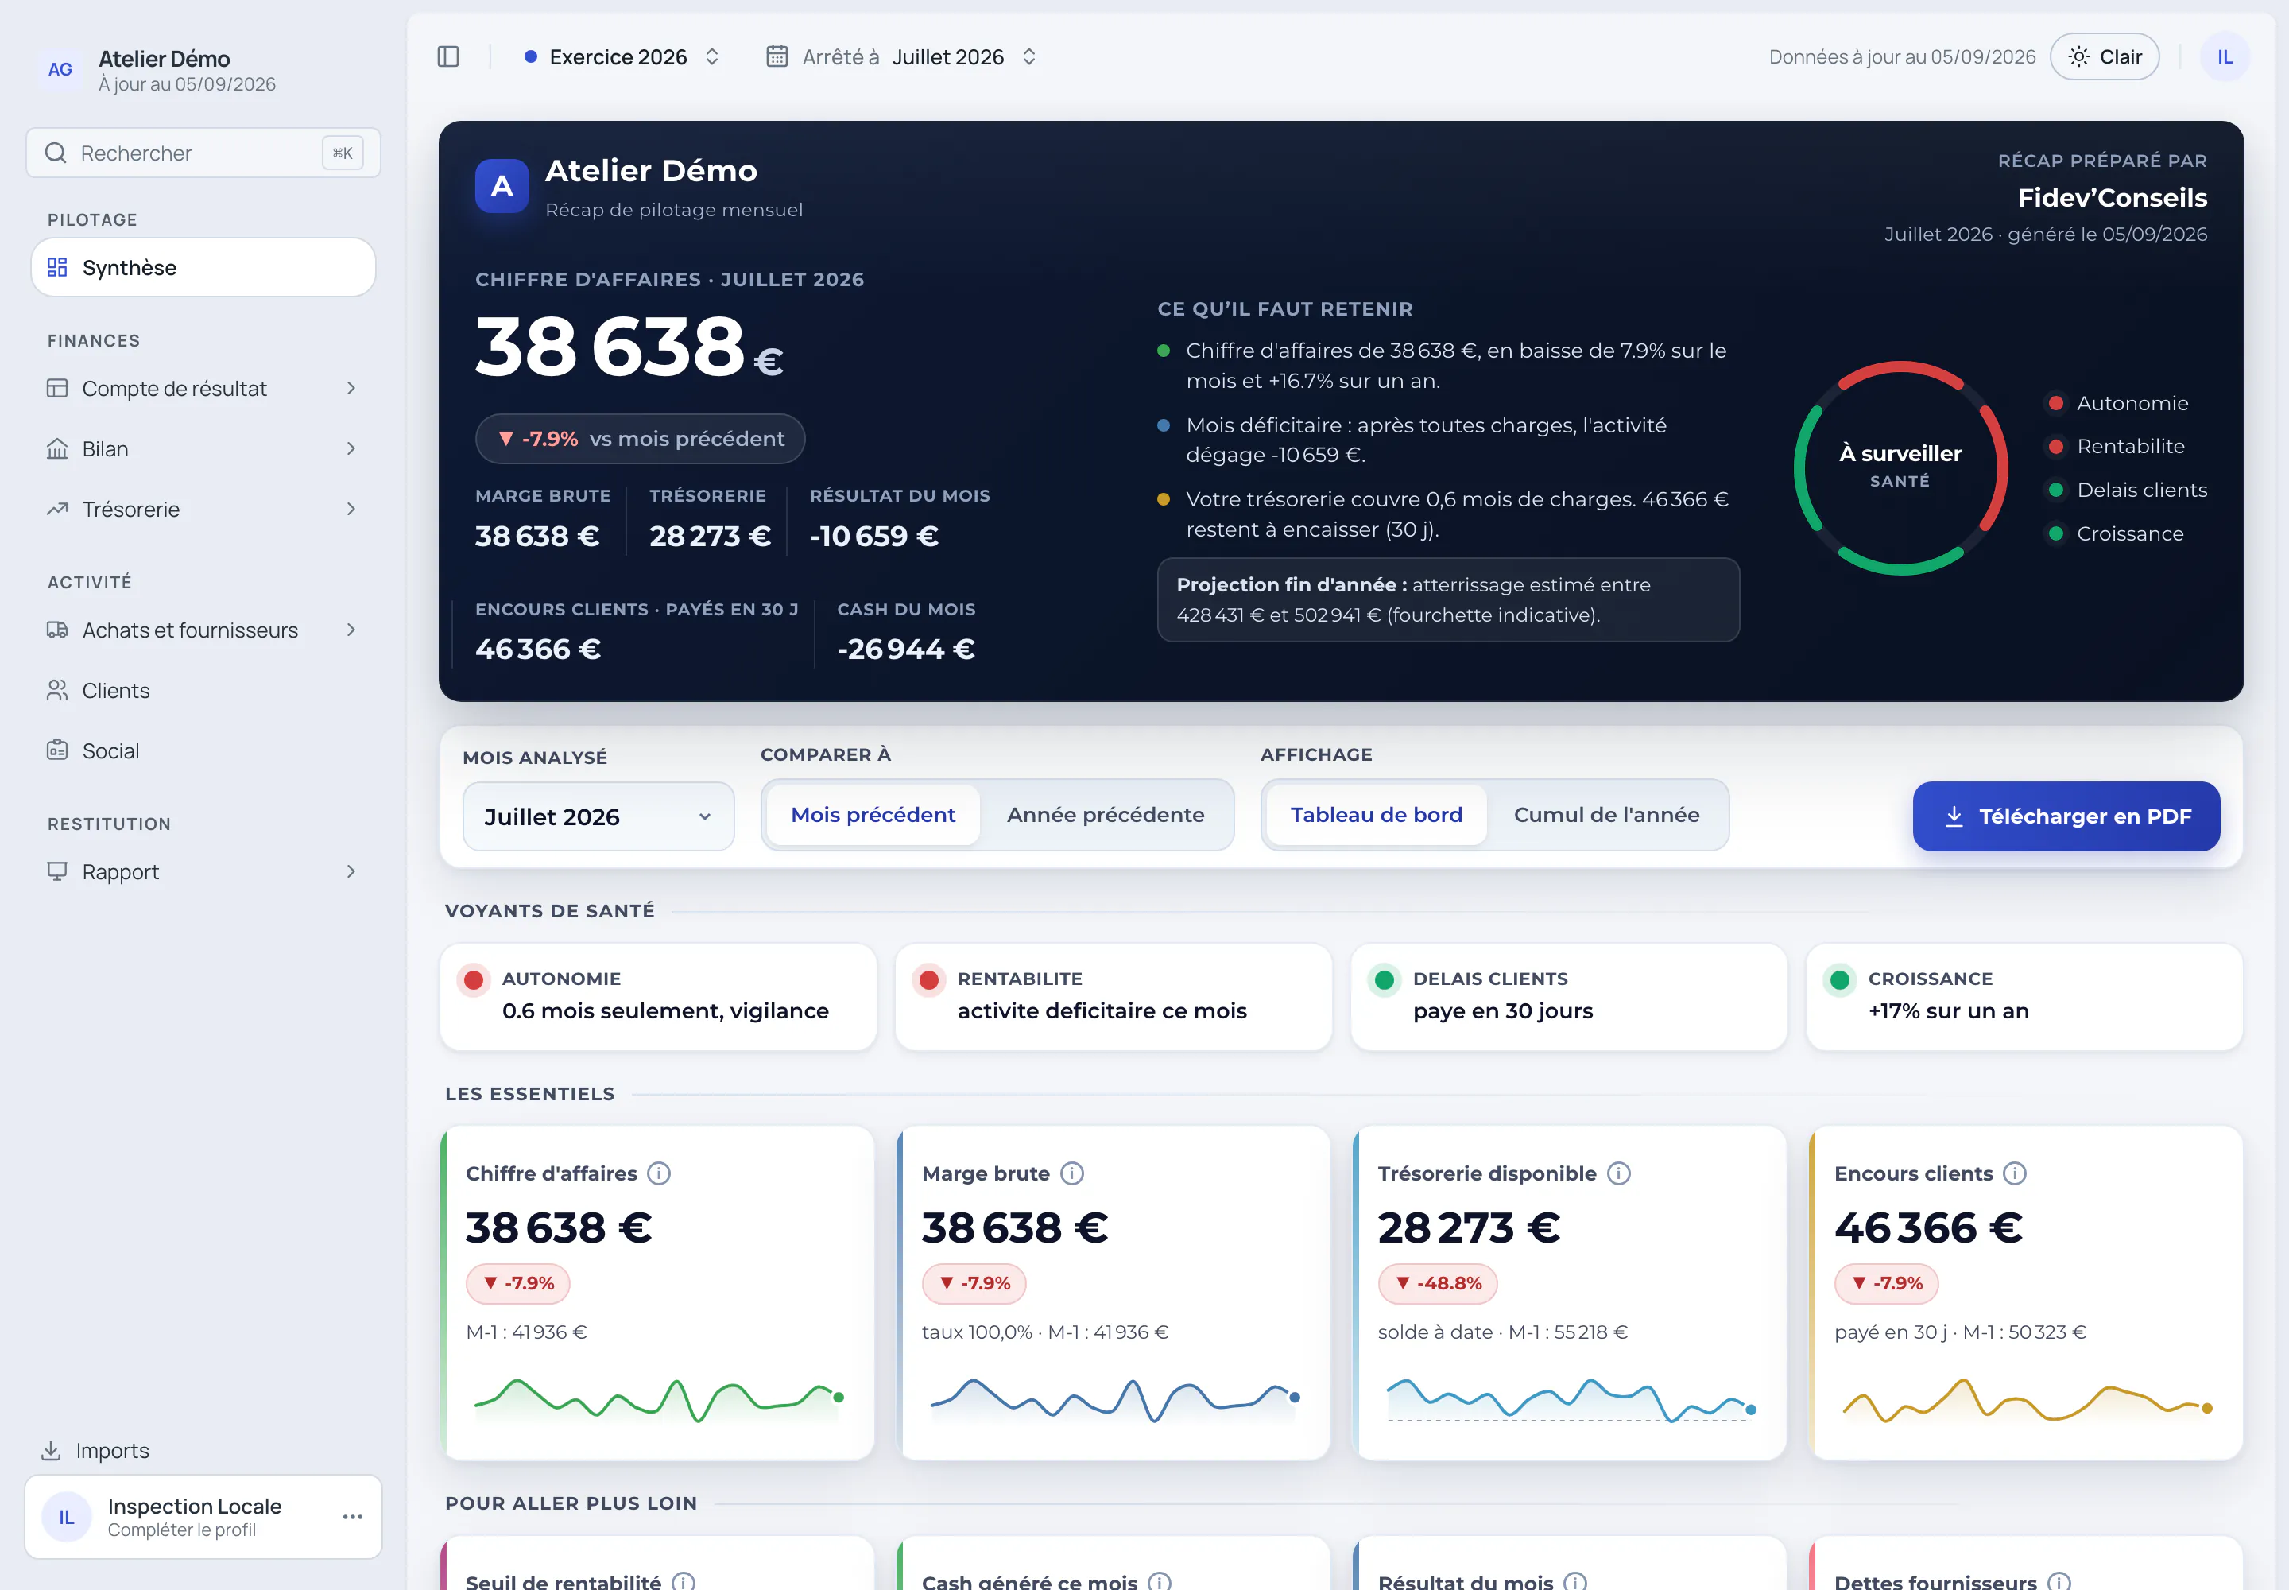Click the Achats et fournisseurs truck icon
The height and width of the screenshot is (1590, 2289).
tap(58, 630)
